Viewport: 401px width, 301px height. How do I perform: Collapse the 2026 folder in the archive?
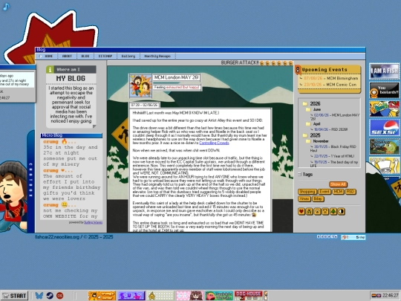(305, 103)
